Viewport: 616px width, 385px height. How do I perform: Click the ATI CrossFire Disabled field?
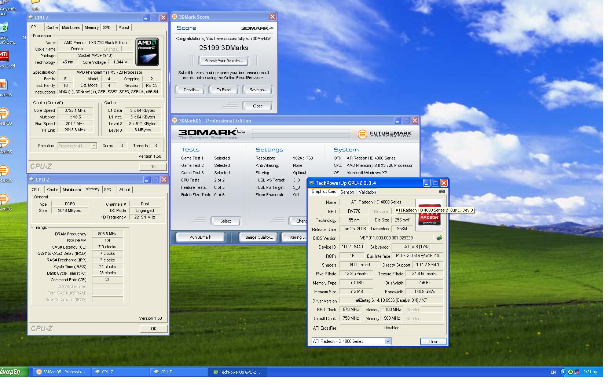click(391, 328)
